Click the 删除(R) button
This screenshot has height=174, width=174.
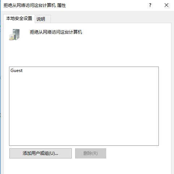91,153
